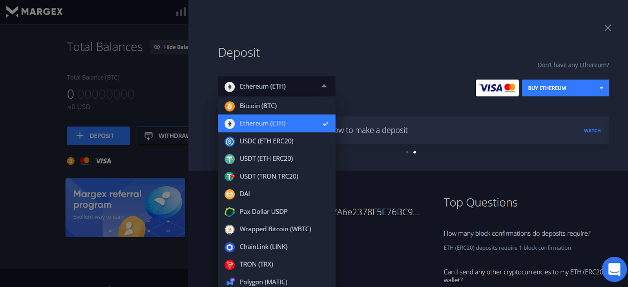Screen dimensions: 628x287
Task: Click the blue DEPOSIT button
Action: pos(98,136)
